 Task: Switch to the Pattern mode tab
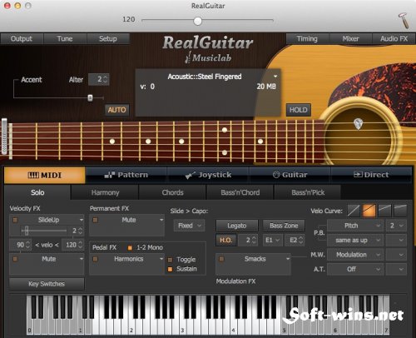126,175
